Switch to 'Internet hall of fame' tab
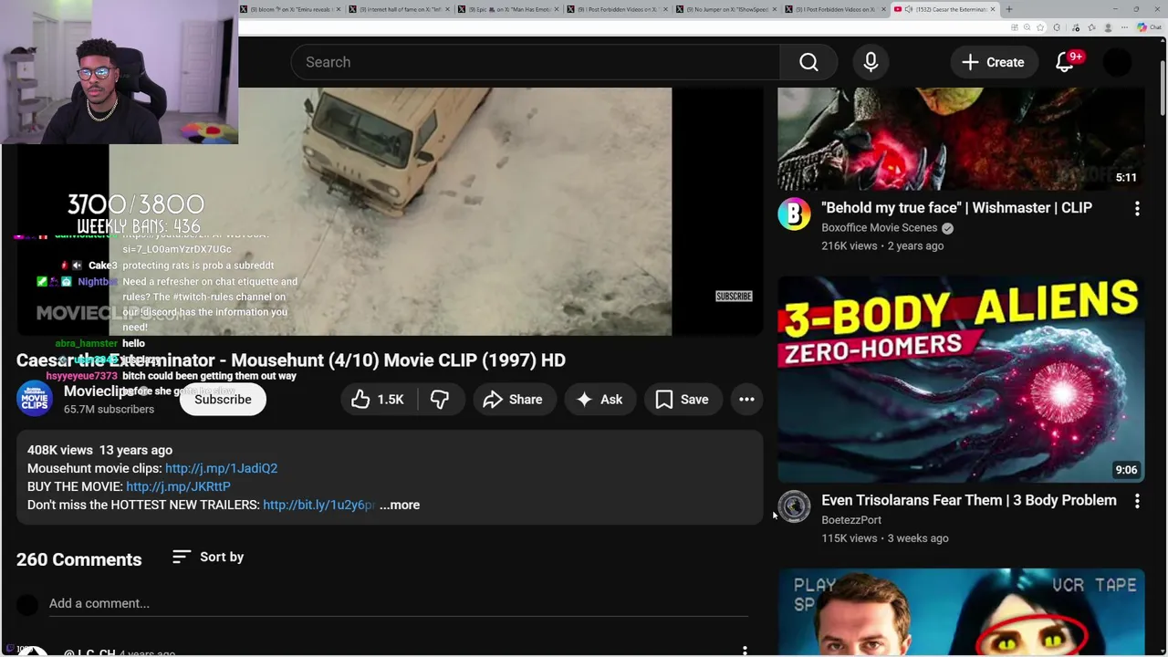 pos(400,9)
